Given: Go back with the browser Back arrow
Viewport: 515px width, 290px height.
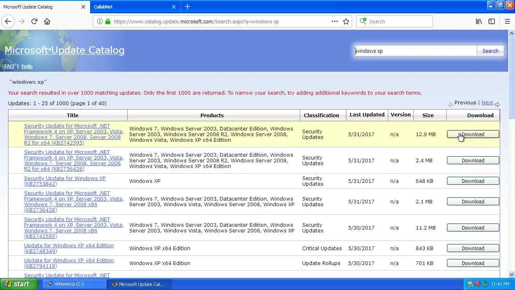Looking at the screenshot, I should click(8, 21).
